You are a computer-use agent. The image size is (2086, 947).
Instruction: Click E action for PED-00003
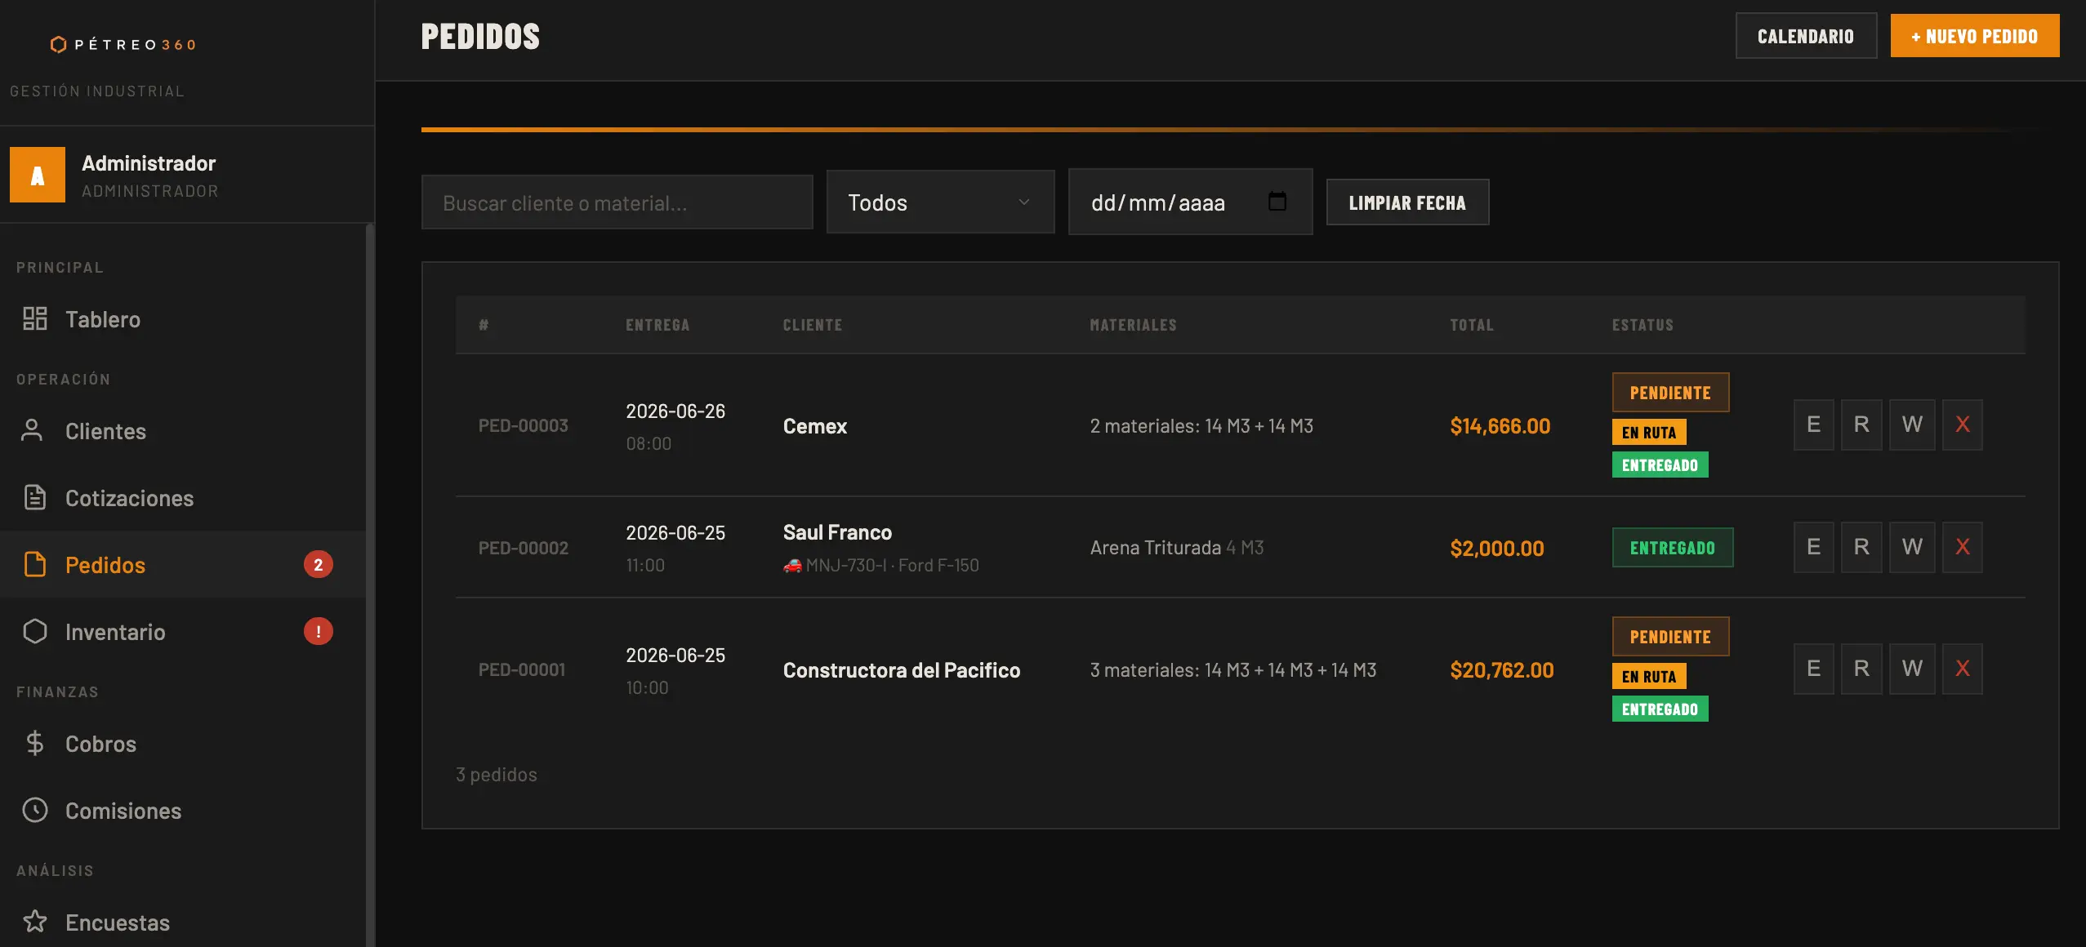(1813, 425)
